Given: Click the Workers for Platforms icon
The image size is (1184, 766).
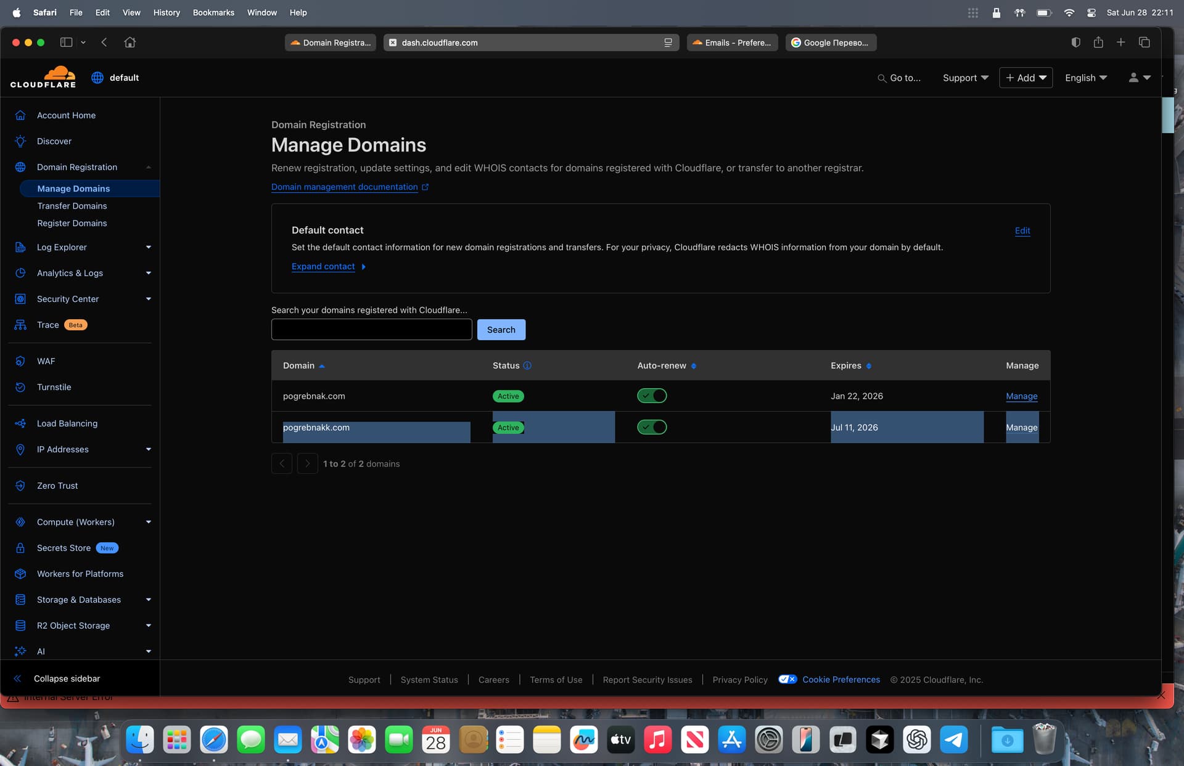Looking at the screenshot, I should [x=20, y=574].
